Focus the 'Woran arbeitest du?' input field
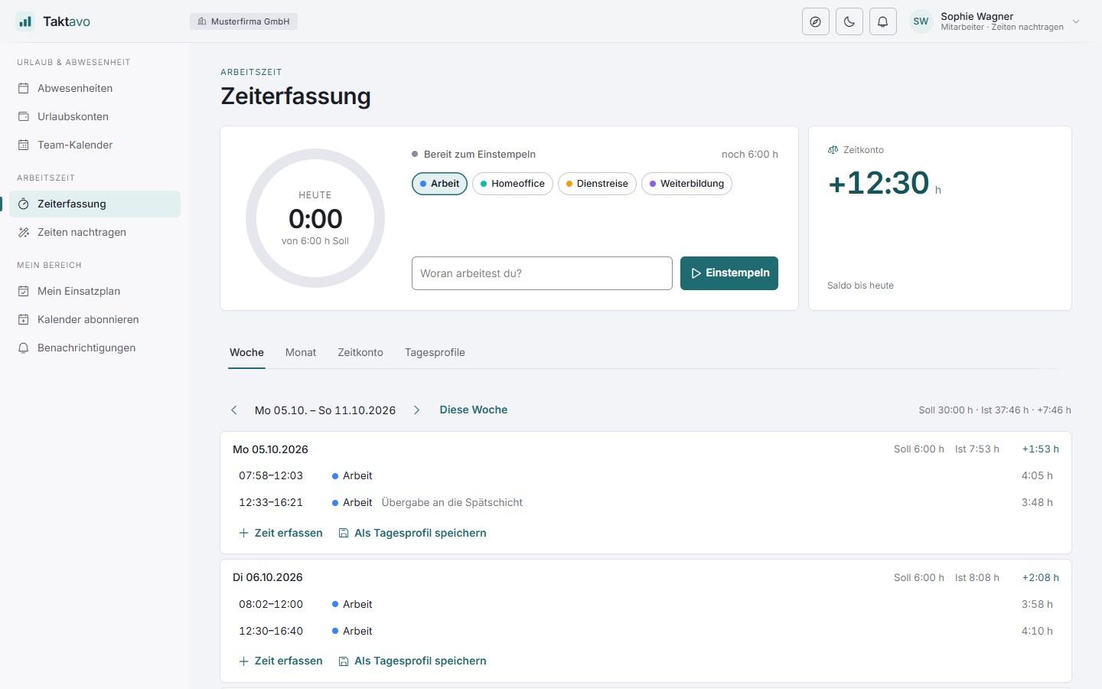1102x689 pixels. pos(542,273)
